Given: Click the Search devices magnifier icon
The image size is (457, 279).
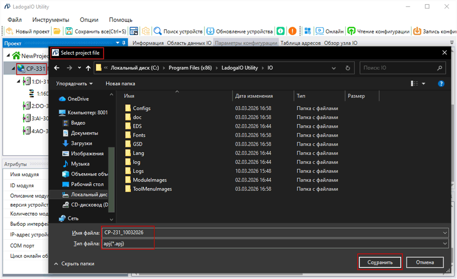Looking at the screenshot, I should pos(158,31).
